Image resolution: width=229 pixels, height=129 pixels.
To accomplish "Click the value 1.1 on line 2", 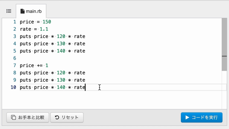I will 44,29.
